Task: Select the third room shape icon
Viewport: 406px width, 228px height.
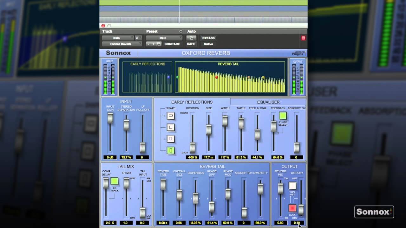Action: pos(171,139)
